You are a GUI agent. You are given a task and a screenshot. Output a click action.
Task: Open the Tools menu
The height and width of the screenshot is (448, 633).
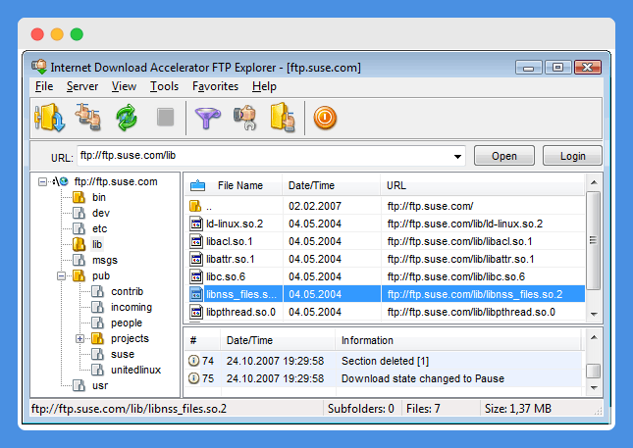(164, 86)
